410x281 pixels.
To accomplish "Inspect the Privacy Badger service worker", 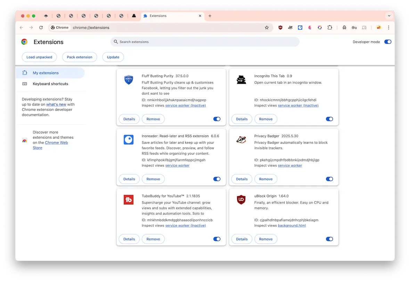I will coord(290,165).
